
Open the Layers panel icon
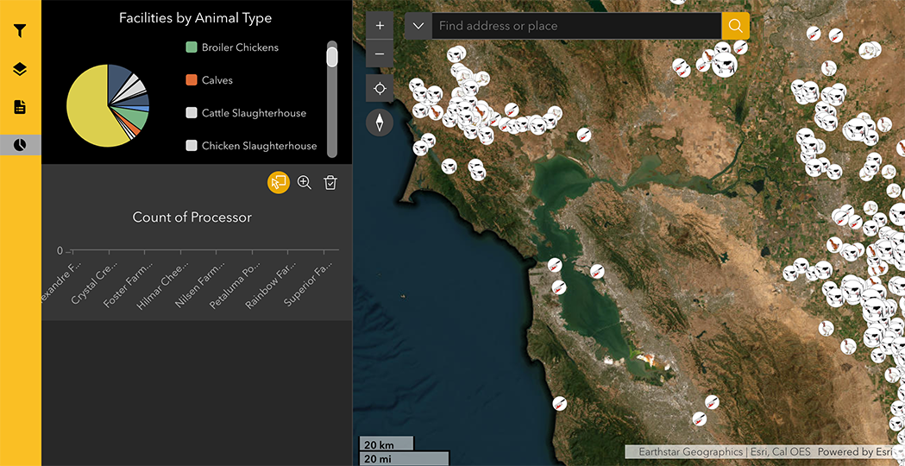point(20,69)
